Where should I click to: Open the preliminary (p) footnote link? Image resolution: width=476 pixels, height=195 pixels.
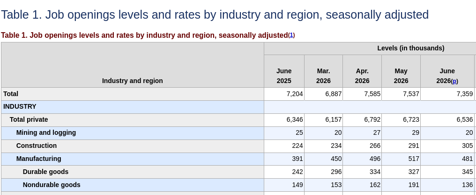454,81
